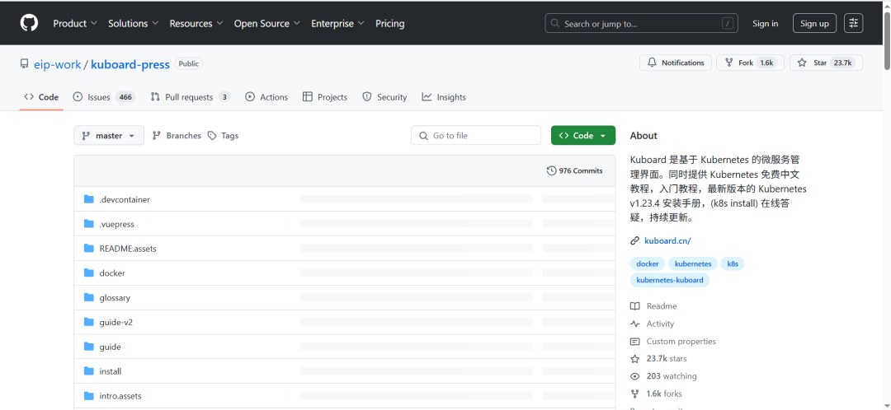Screen dimensions: 891x410
Task: Click the .devcontainer folder icon
Action: pyautogui.click(x=88, y=199)
